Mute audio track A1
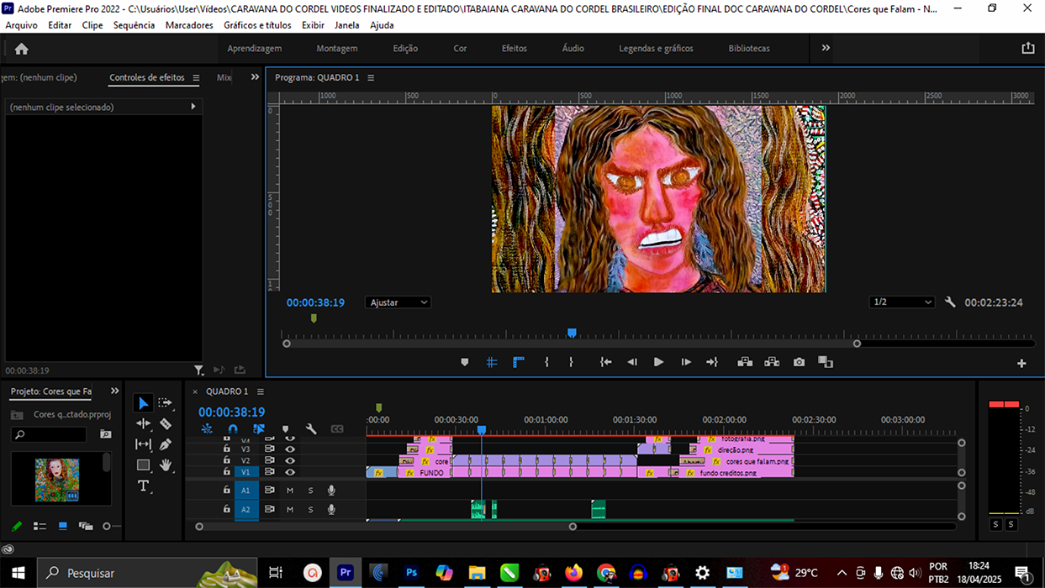The image size is (1045, 588). pyautogui.click(x=290, y=490)
